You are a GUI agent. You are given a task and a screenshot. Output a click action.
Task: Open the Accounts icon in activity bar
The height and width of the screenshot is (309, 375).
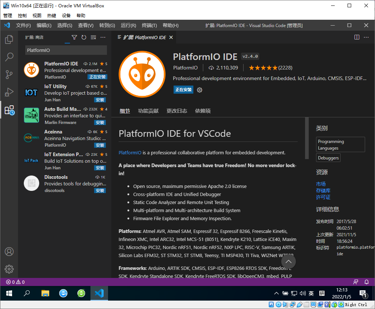tap(9, 252)
